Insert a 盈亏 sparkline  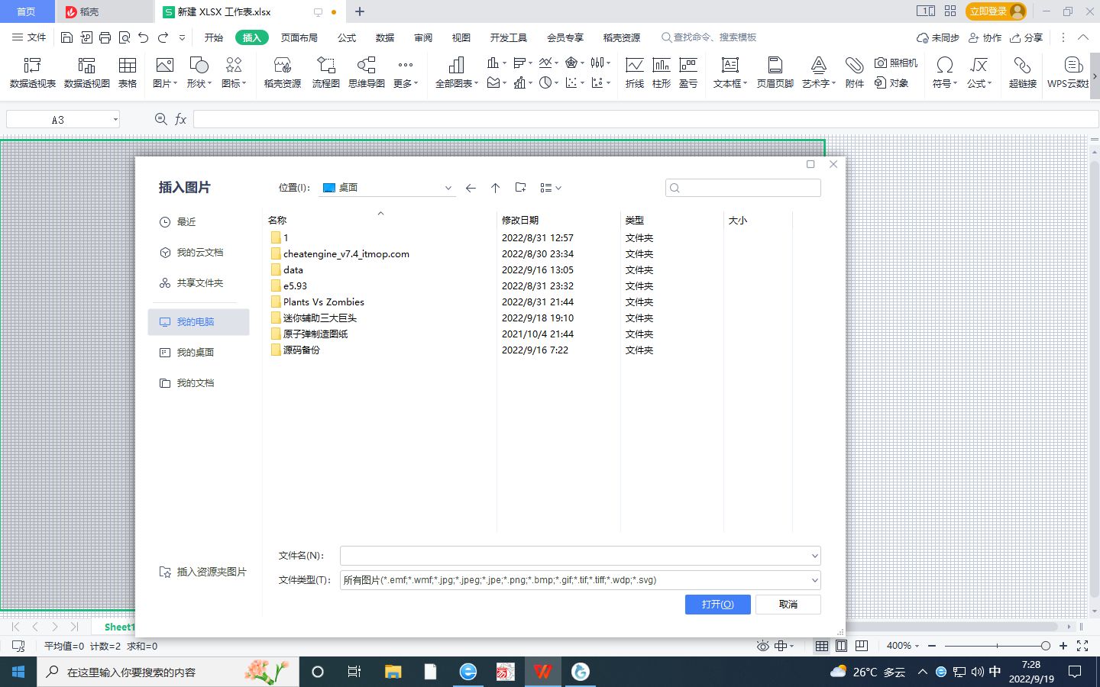[688, 73]
